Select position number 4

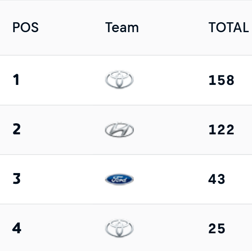[17, 228]
